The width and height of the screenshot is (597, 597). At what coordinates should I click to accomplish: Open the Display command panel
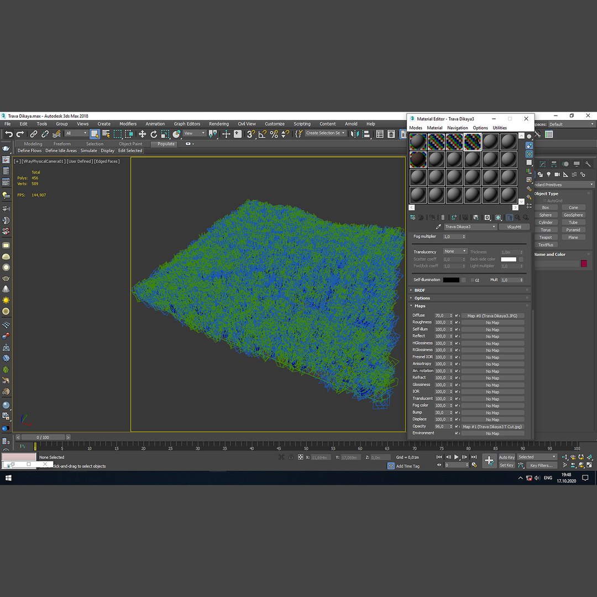pos(577,164)
